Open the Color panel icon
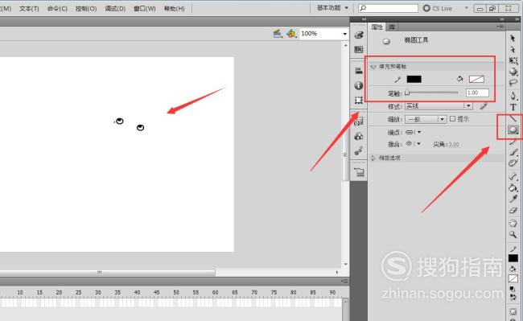Screen dimensions: 523x321 [359, 35]
